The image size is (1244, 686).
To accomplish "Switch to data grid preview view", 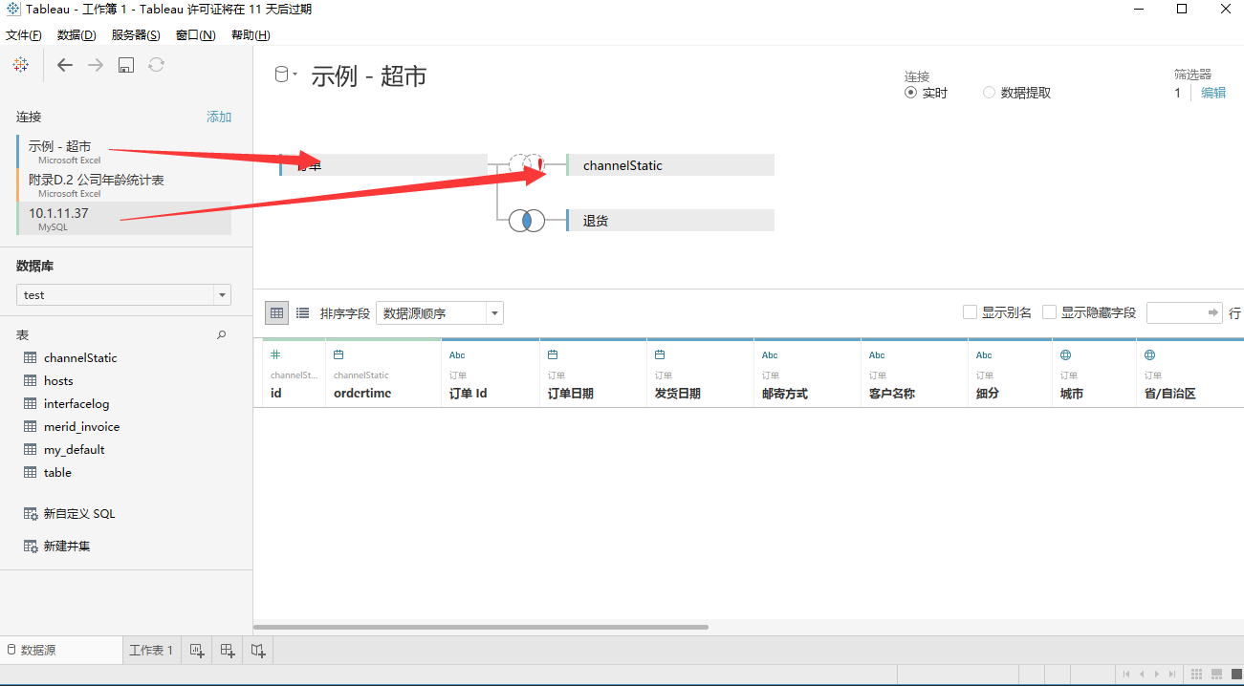I will click(x=276, y=312).
